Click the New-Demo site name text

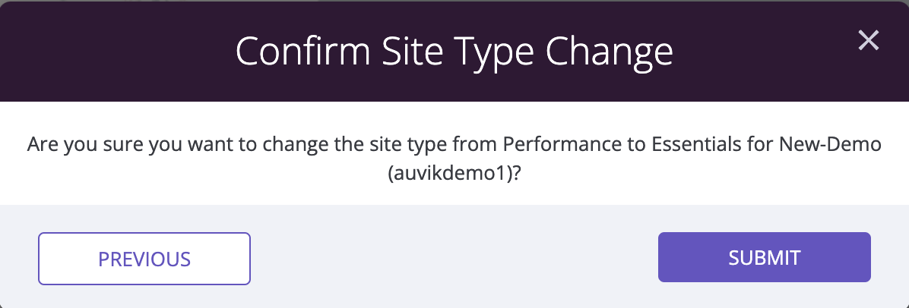pos(830,143)
